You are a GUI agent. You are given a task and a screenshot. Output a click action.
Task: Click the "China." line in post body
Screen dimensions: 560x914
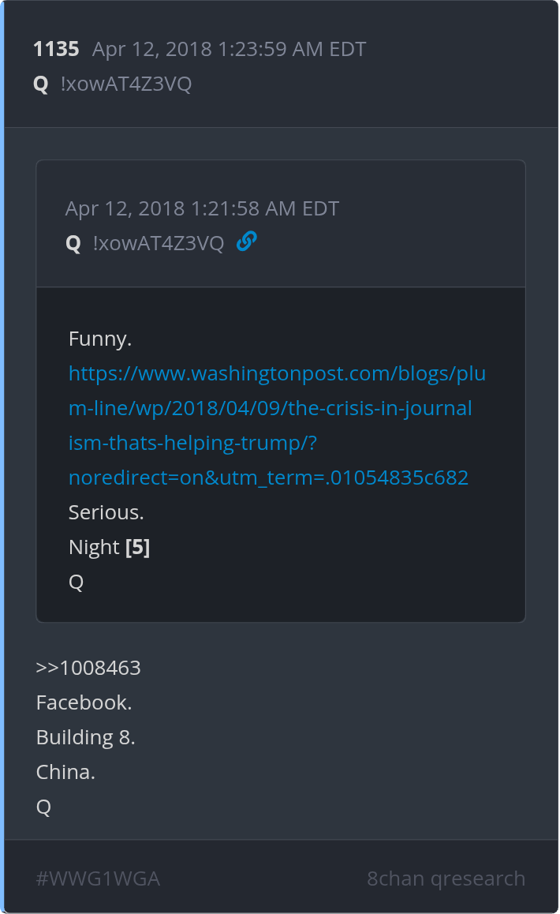pyautogui.click(x=65, y=772)
